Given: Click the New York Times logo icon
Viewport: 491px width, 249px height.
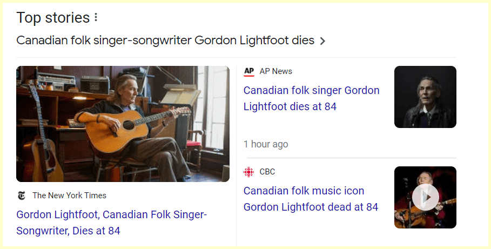Looking at the screenshot, I should point(22,196).
